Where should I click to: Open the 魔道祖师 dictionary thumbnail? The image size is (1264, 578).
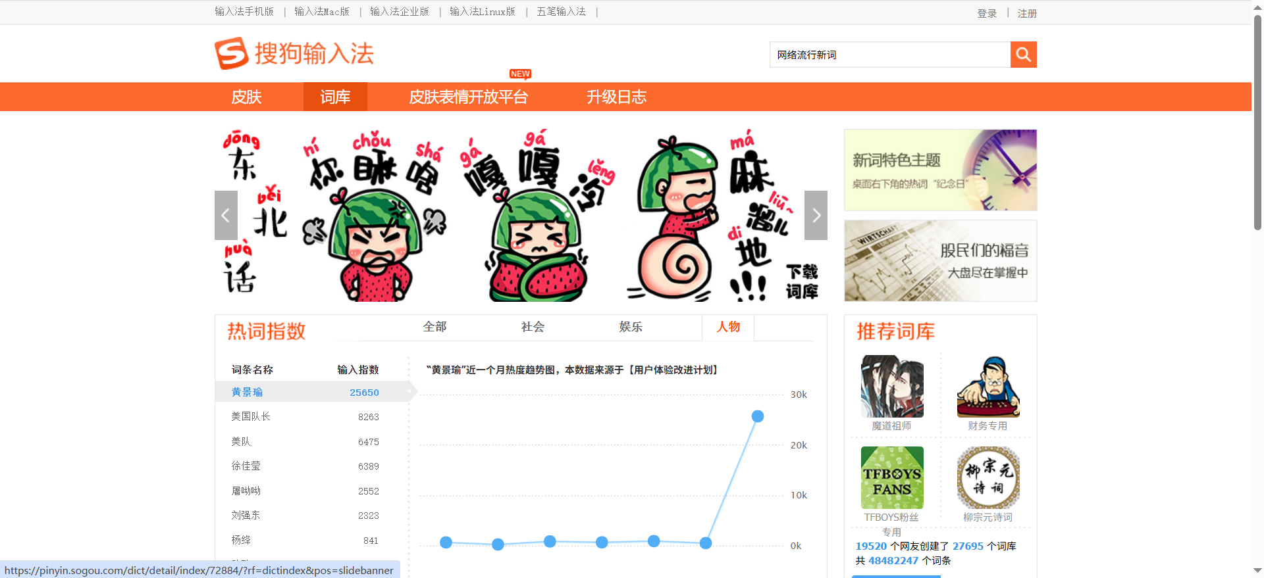point(892,386)
